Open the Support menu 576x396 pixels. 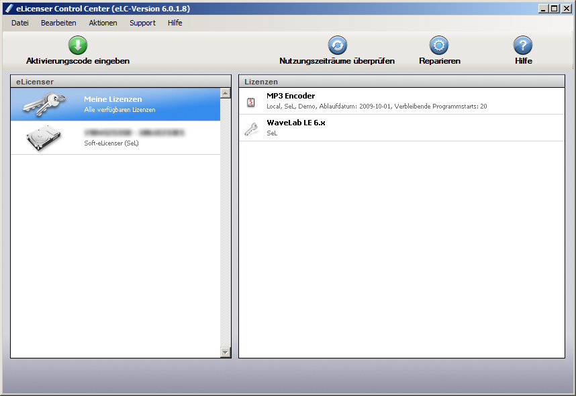click(x=142, y=23)
